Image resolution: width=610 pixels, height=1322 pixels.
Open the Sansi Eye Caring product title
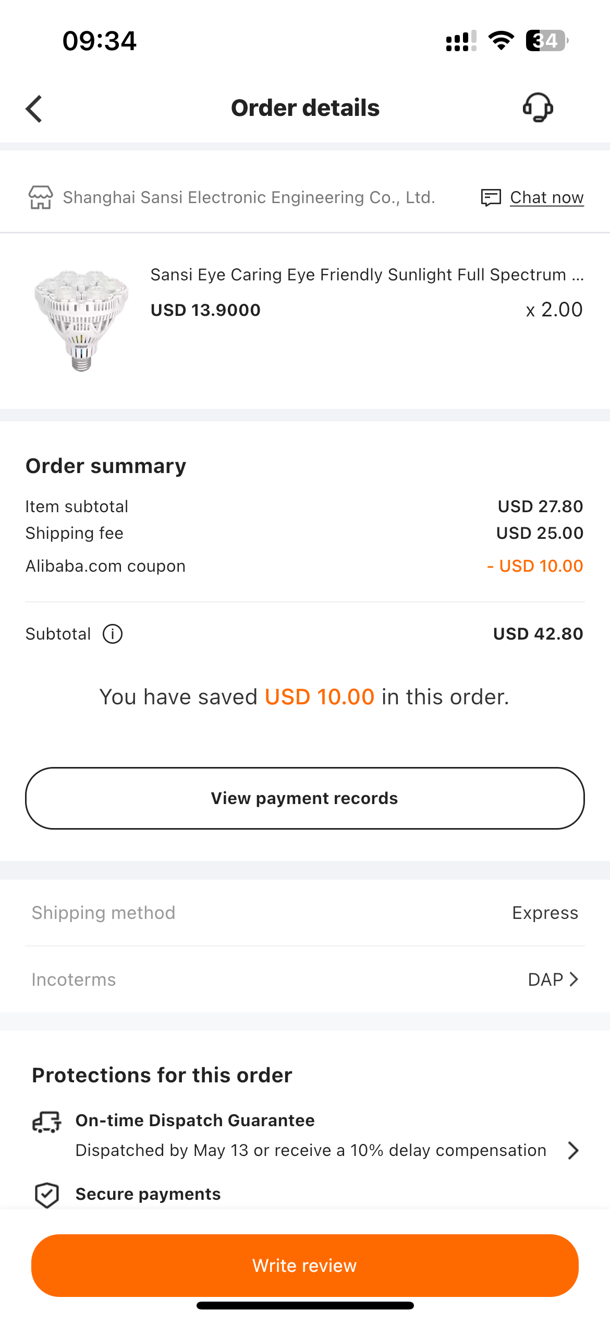(367, 275)
